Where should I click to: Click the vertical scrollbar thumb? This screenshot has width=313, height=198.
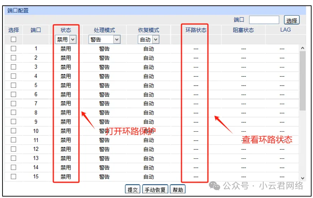tap(303, 80)
